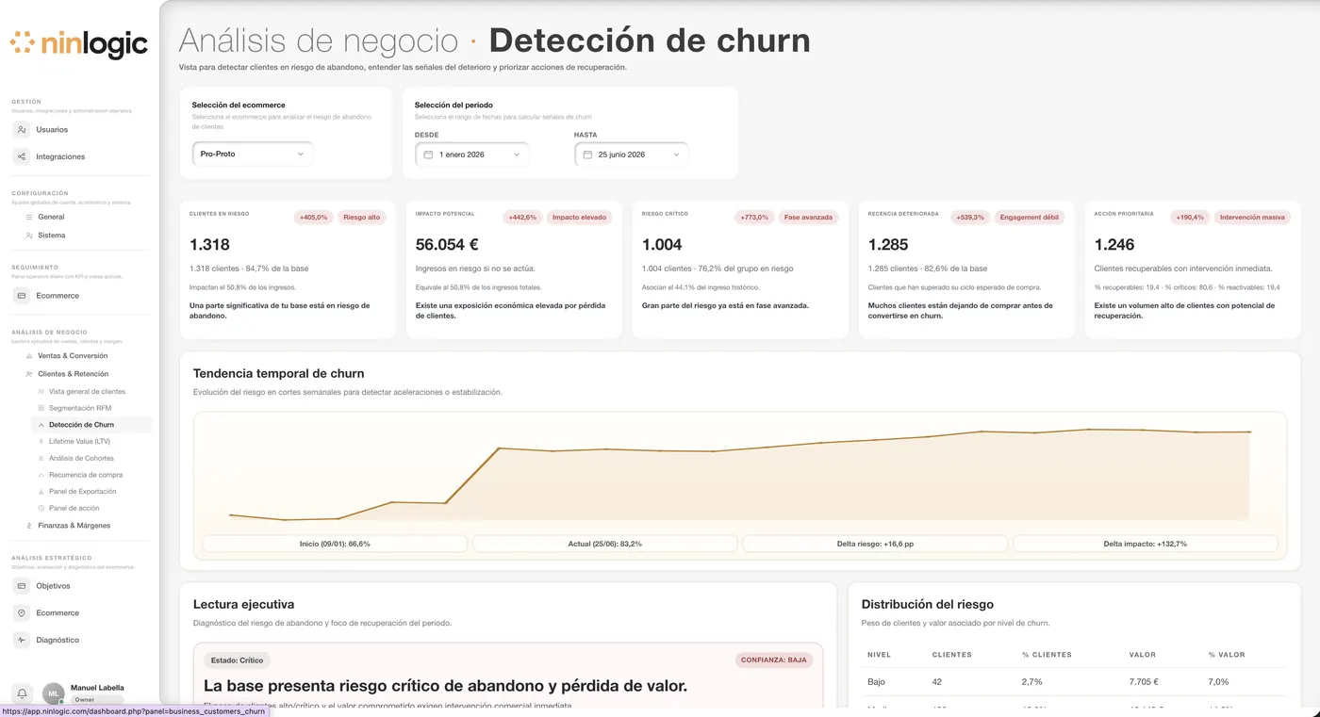
Task: Open notifications bell
Action: coord(22,693)
